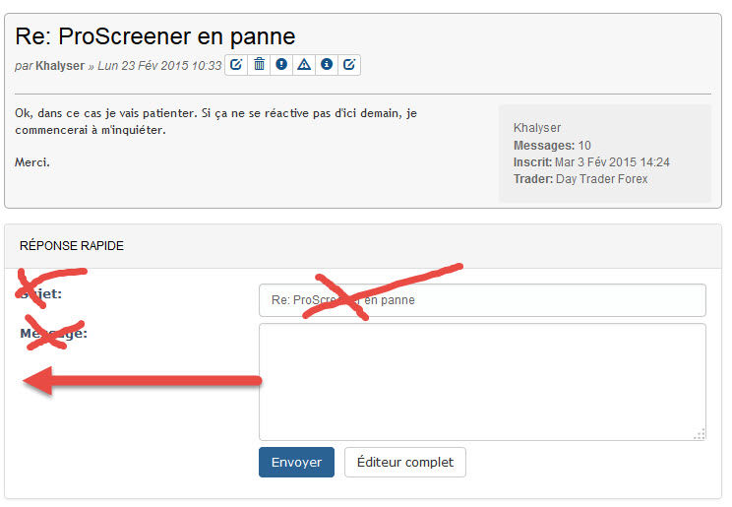This screenshot has width=732, height=507.
Task: Click the word Merci. in the post
Action: 32,162
